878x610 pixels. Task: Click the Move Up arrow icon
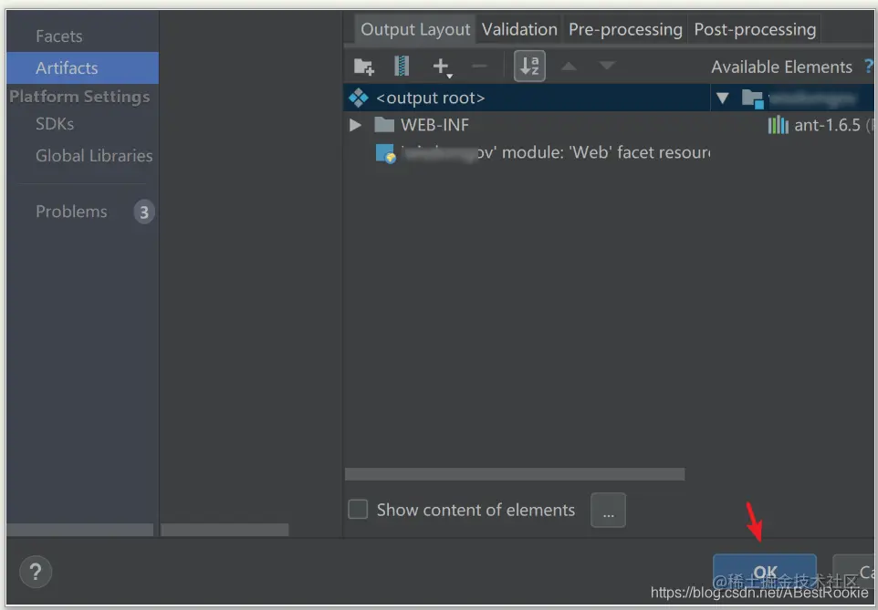569,66
